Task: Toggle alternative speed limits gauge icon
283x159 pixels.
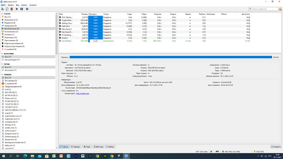Action: point(217,151)
